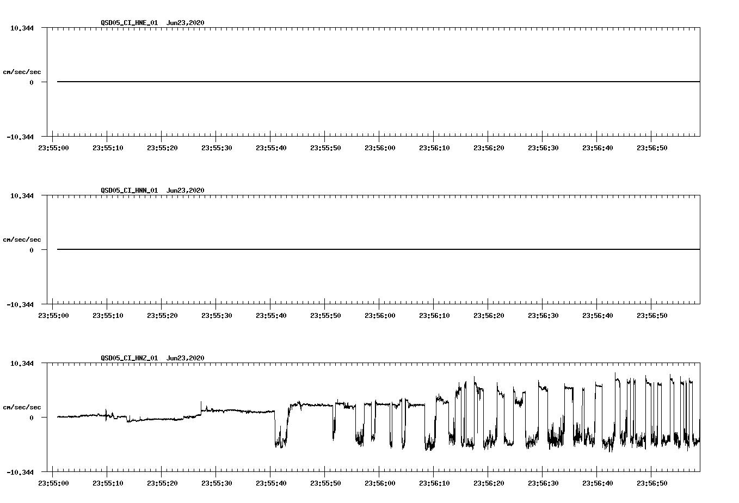
Task: Click the cm/sec/sec unit label on HNZ chart
Action: 22,407
